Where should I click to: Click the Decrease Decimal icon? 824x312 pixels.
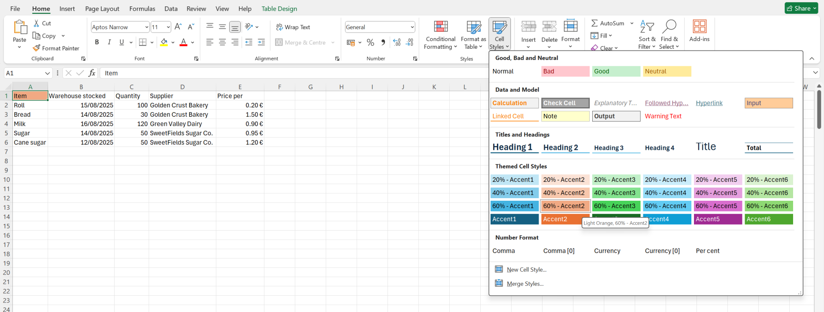point(410,42)
